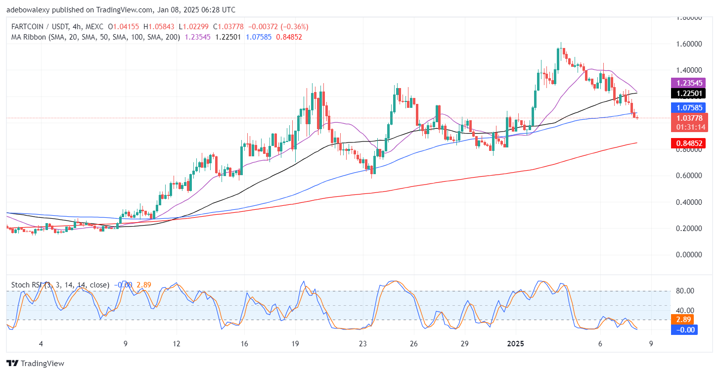Click the 1.40000 price axis label
719x374 pixels.
(689, 70)
